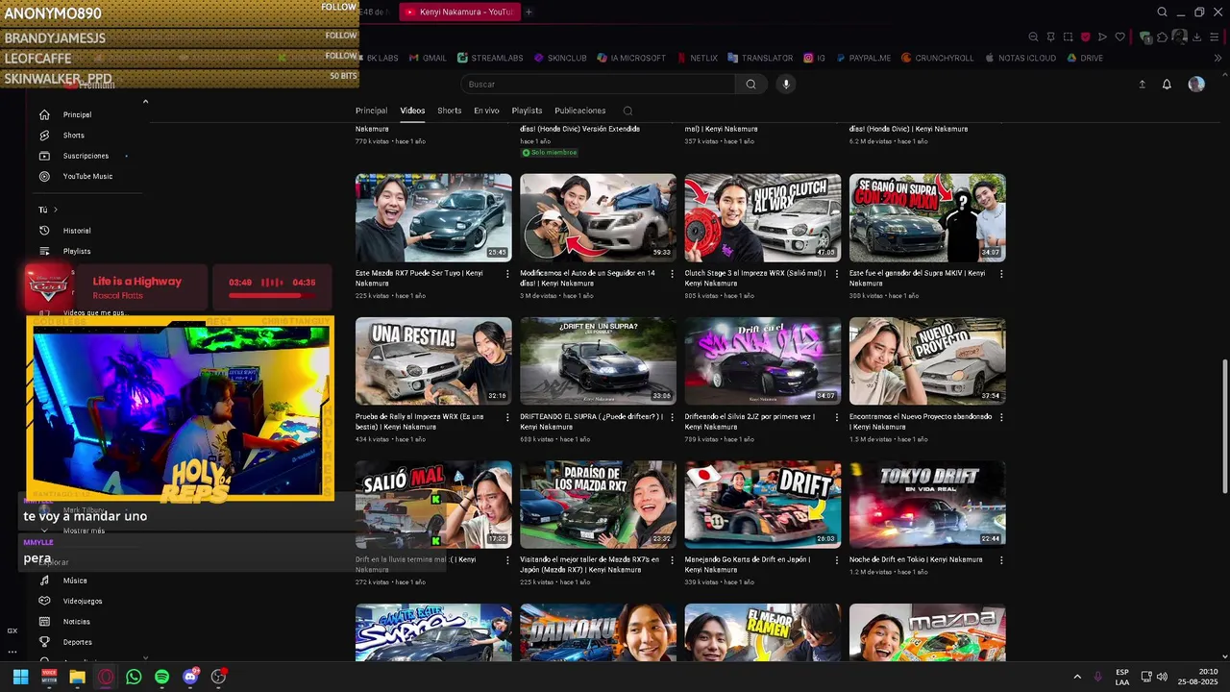Click the YouTube search magnifier button
1230x692 pixels.
(750, 85)
